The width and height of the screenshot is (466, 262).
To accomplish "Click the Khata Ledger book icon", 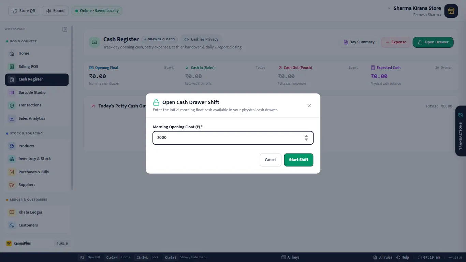I will [x=12, y=212].
